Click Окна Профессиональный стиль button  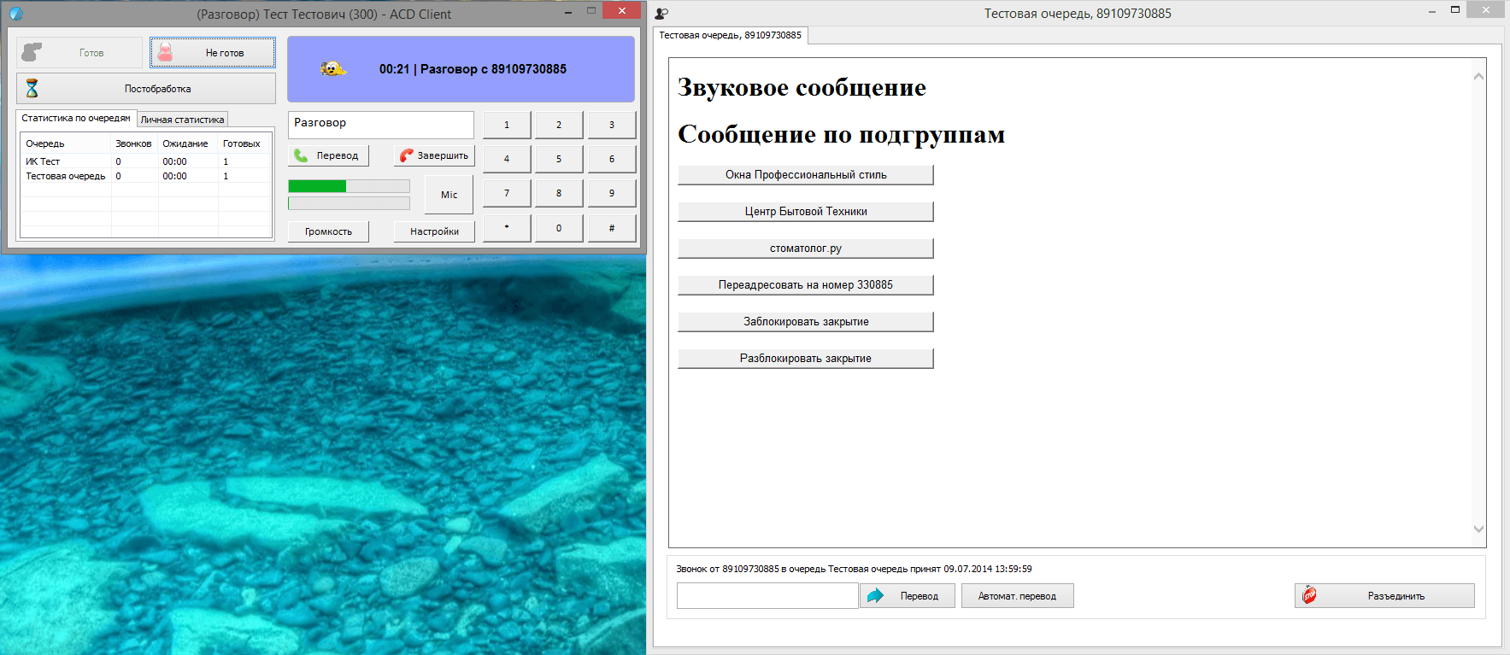[x=806, y=174]
